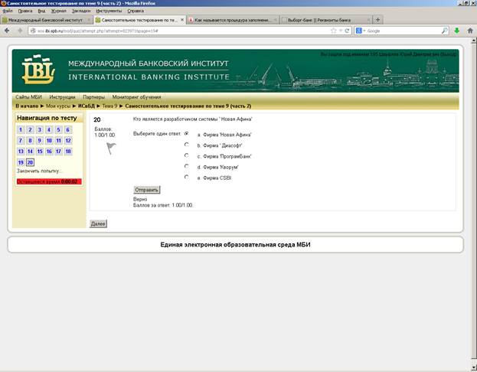Open the Инструменты menu

point(109,11)
